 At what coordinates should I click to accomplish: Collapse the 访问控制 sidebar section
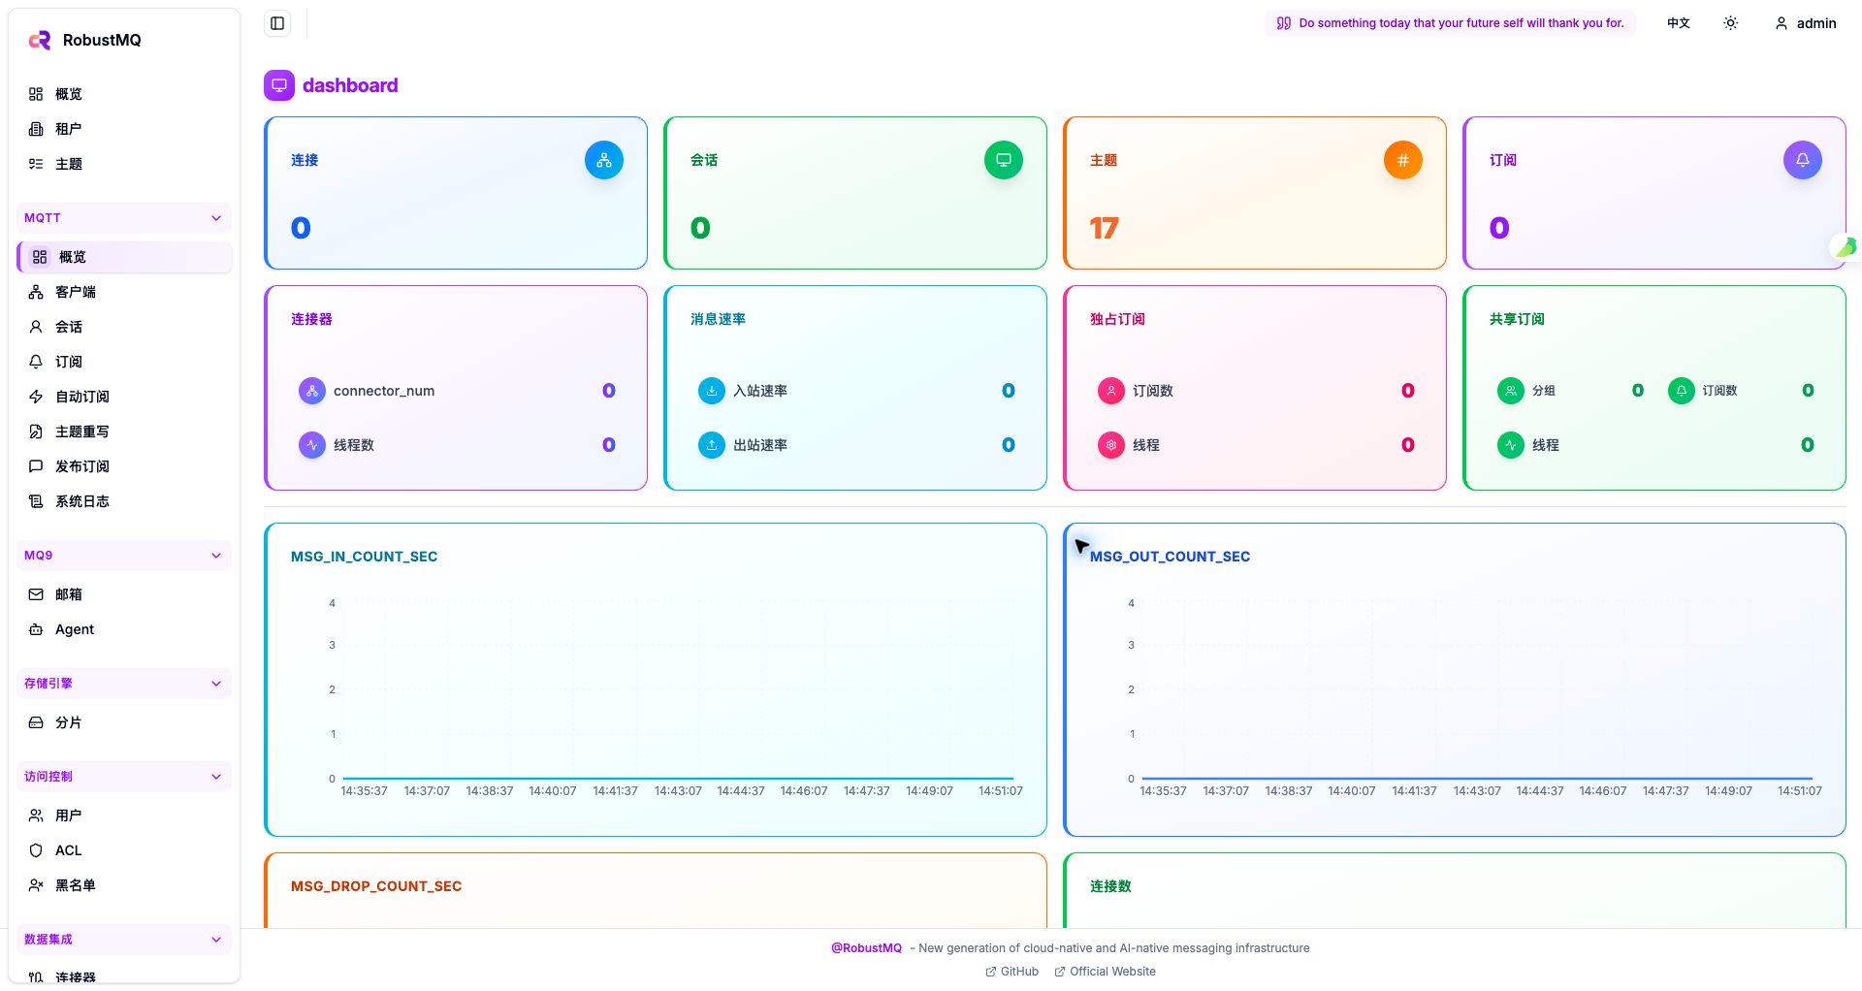click(x=123, y=777)
